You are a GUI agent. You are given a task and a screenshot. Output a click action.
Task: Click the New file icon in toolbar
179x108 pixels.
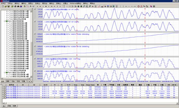[x=3, y=6]
